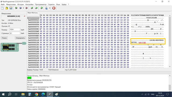Click the blue padlock unlock icon

tap(46, 8)
